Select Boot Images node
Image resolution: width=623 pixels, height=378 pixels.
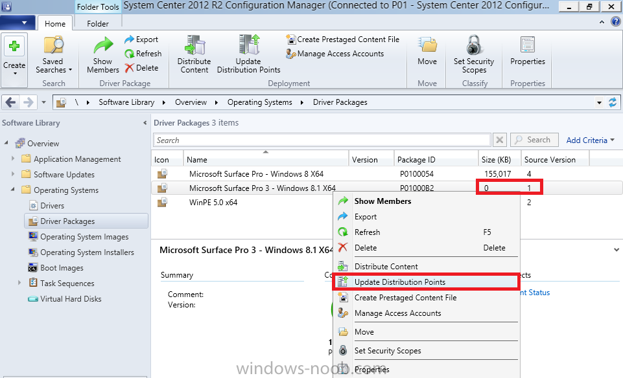(x=56, y=268)
